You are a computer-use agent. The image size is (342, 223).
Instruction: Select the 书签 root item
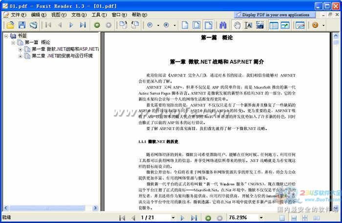tap(22, 36)
